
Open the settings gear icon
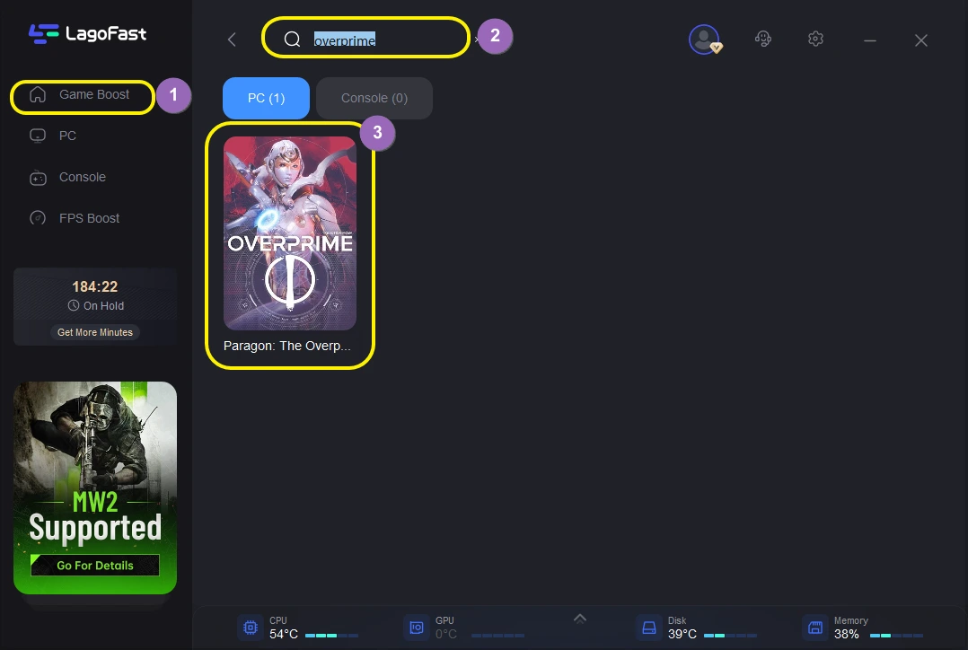pos(815,39)
